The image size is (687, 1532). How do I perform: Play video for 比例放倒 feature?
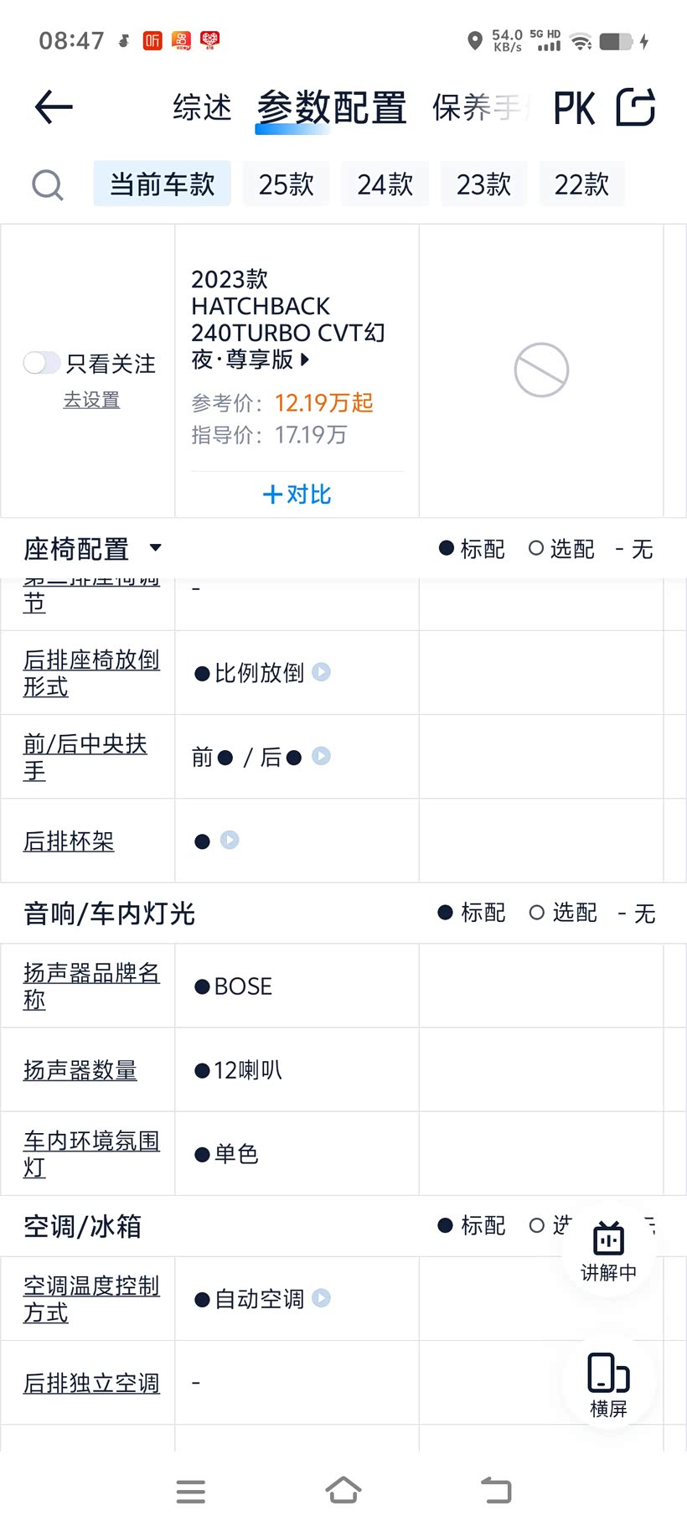click(x=322, y=672)
